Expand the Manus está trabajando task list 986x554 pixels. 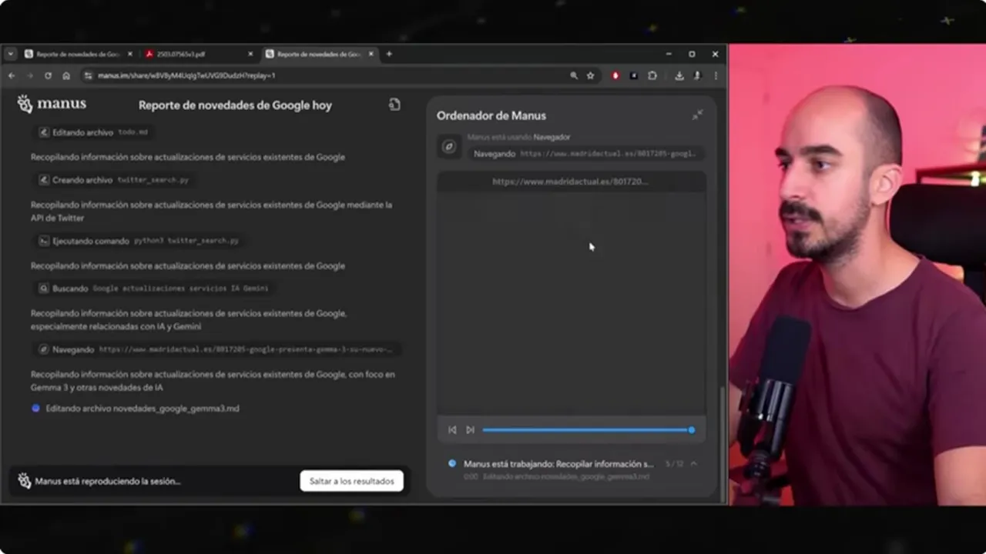click(x=694, y=464)
